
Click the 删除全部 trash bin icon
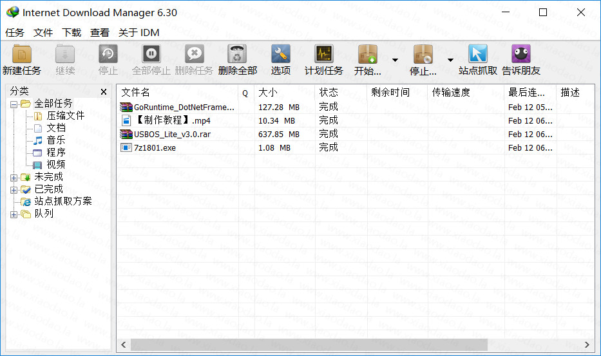pos(237,54)
